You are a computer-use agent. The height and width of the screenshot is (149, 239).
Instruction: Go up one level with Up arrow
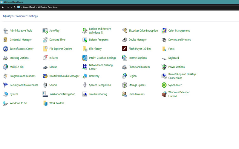[15, 7]
